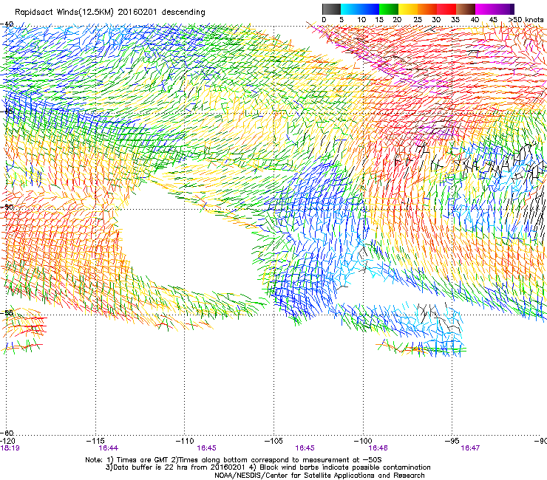
Task: Click the '25' label under the color bar
Action: (x=418, y=20)
